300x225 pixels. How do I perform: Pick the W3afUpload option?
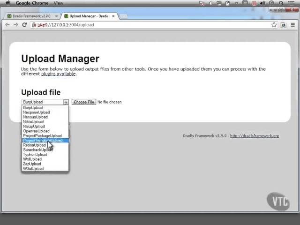[x=45, y=169]
